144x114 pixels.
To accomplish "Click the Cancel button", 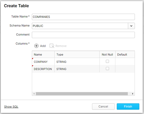I will coord(103,106).
